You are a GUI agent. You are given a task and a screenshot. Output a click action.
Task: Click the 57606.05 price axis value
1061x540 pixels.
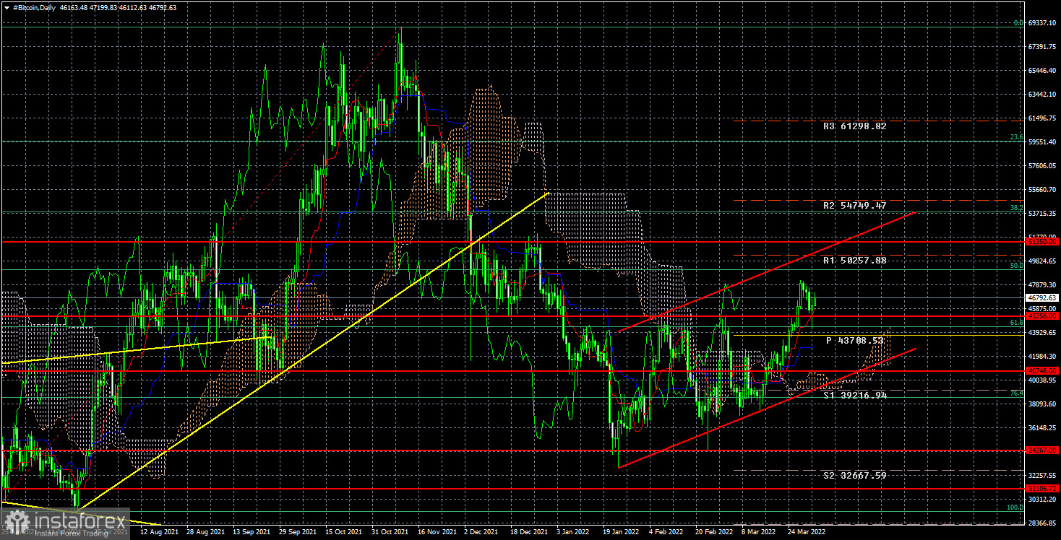1043,166
